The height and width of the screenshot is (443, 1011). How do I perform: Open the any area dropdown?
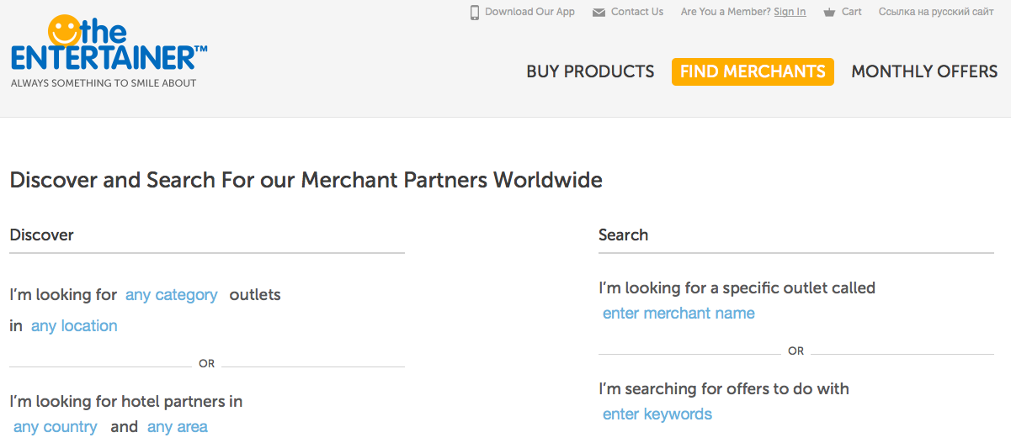pyautogui.click(x=178, y=427)
